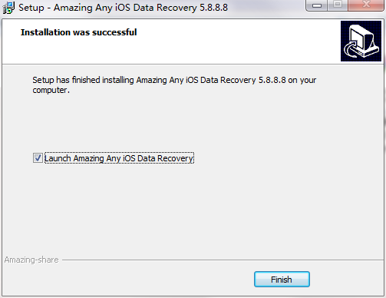Click the Setup has finished installing message
The width and height of the screenshot is (386, 298).
coord(174,85)
